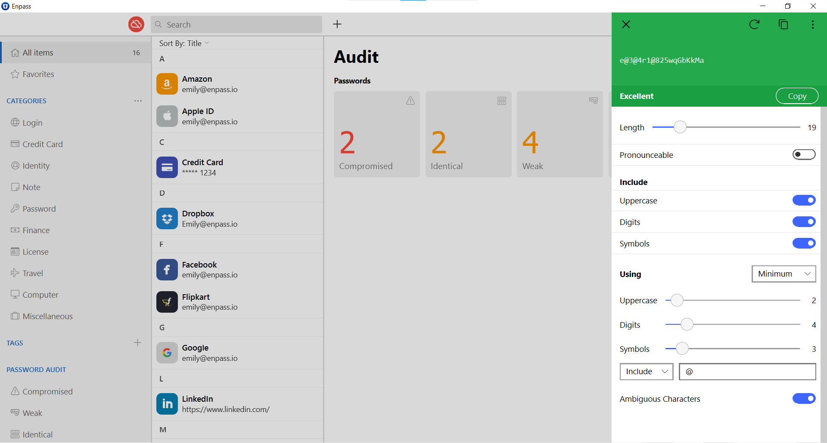Select the Flipkart entry title
Screen dimensions: 827x443
196,297
